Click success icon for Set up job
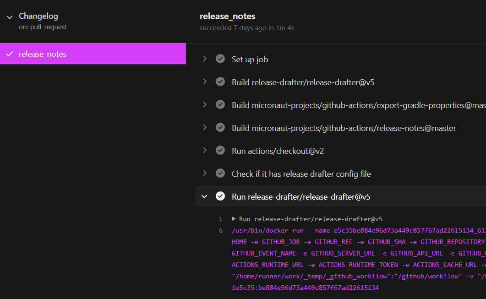486x299 pixels. point(220,59)
